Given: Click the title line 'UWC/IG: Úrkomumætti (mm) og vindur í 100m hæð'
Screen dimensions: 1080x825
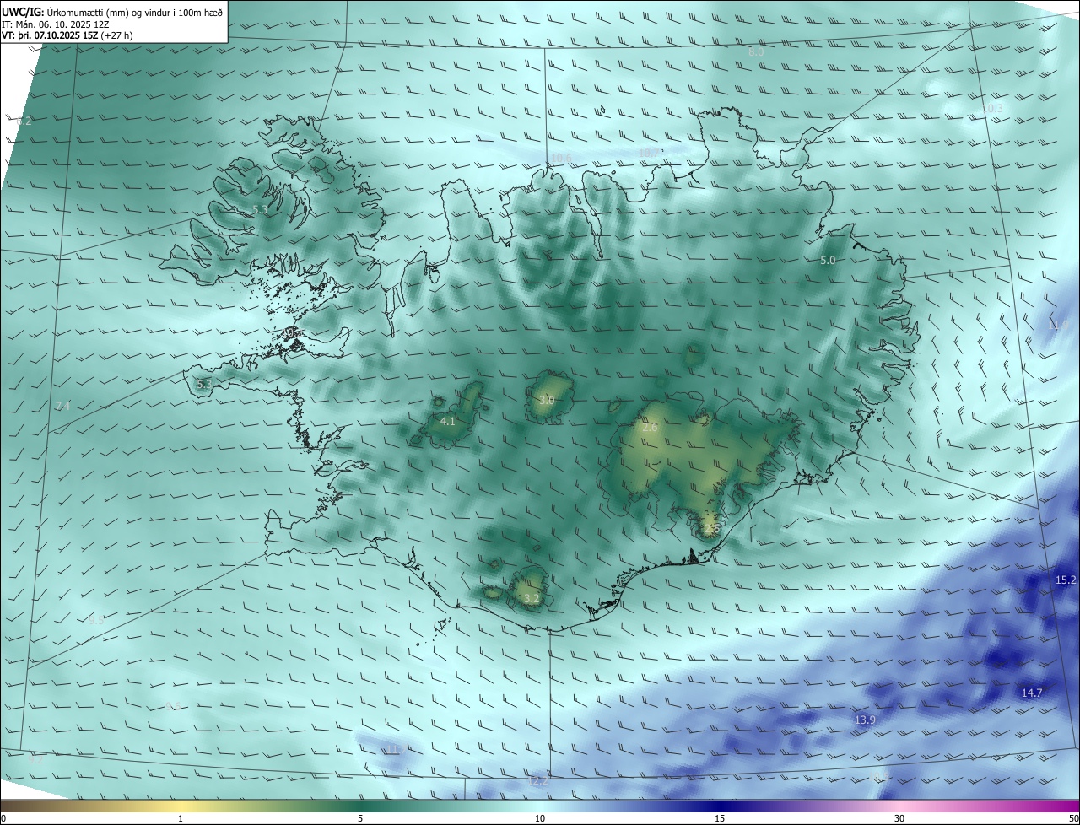Looking at the screenshot, I should pyautogui.click(x=112, y=12).
